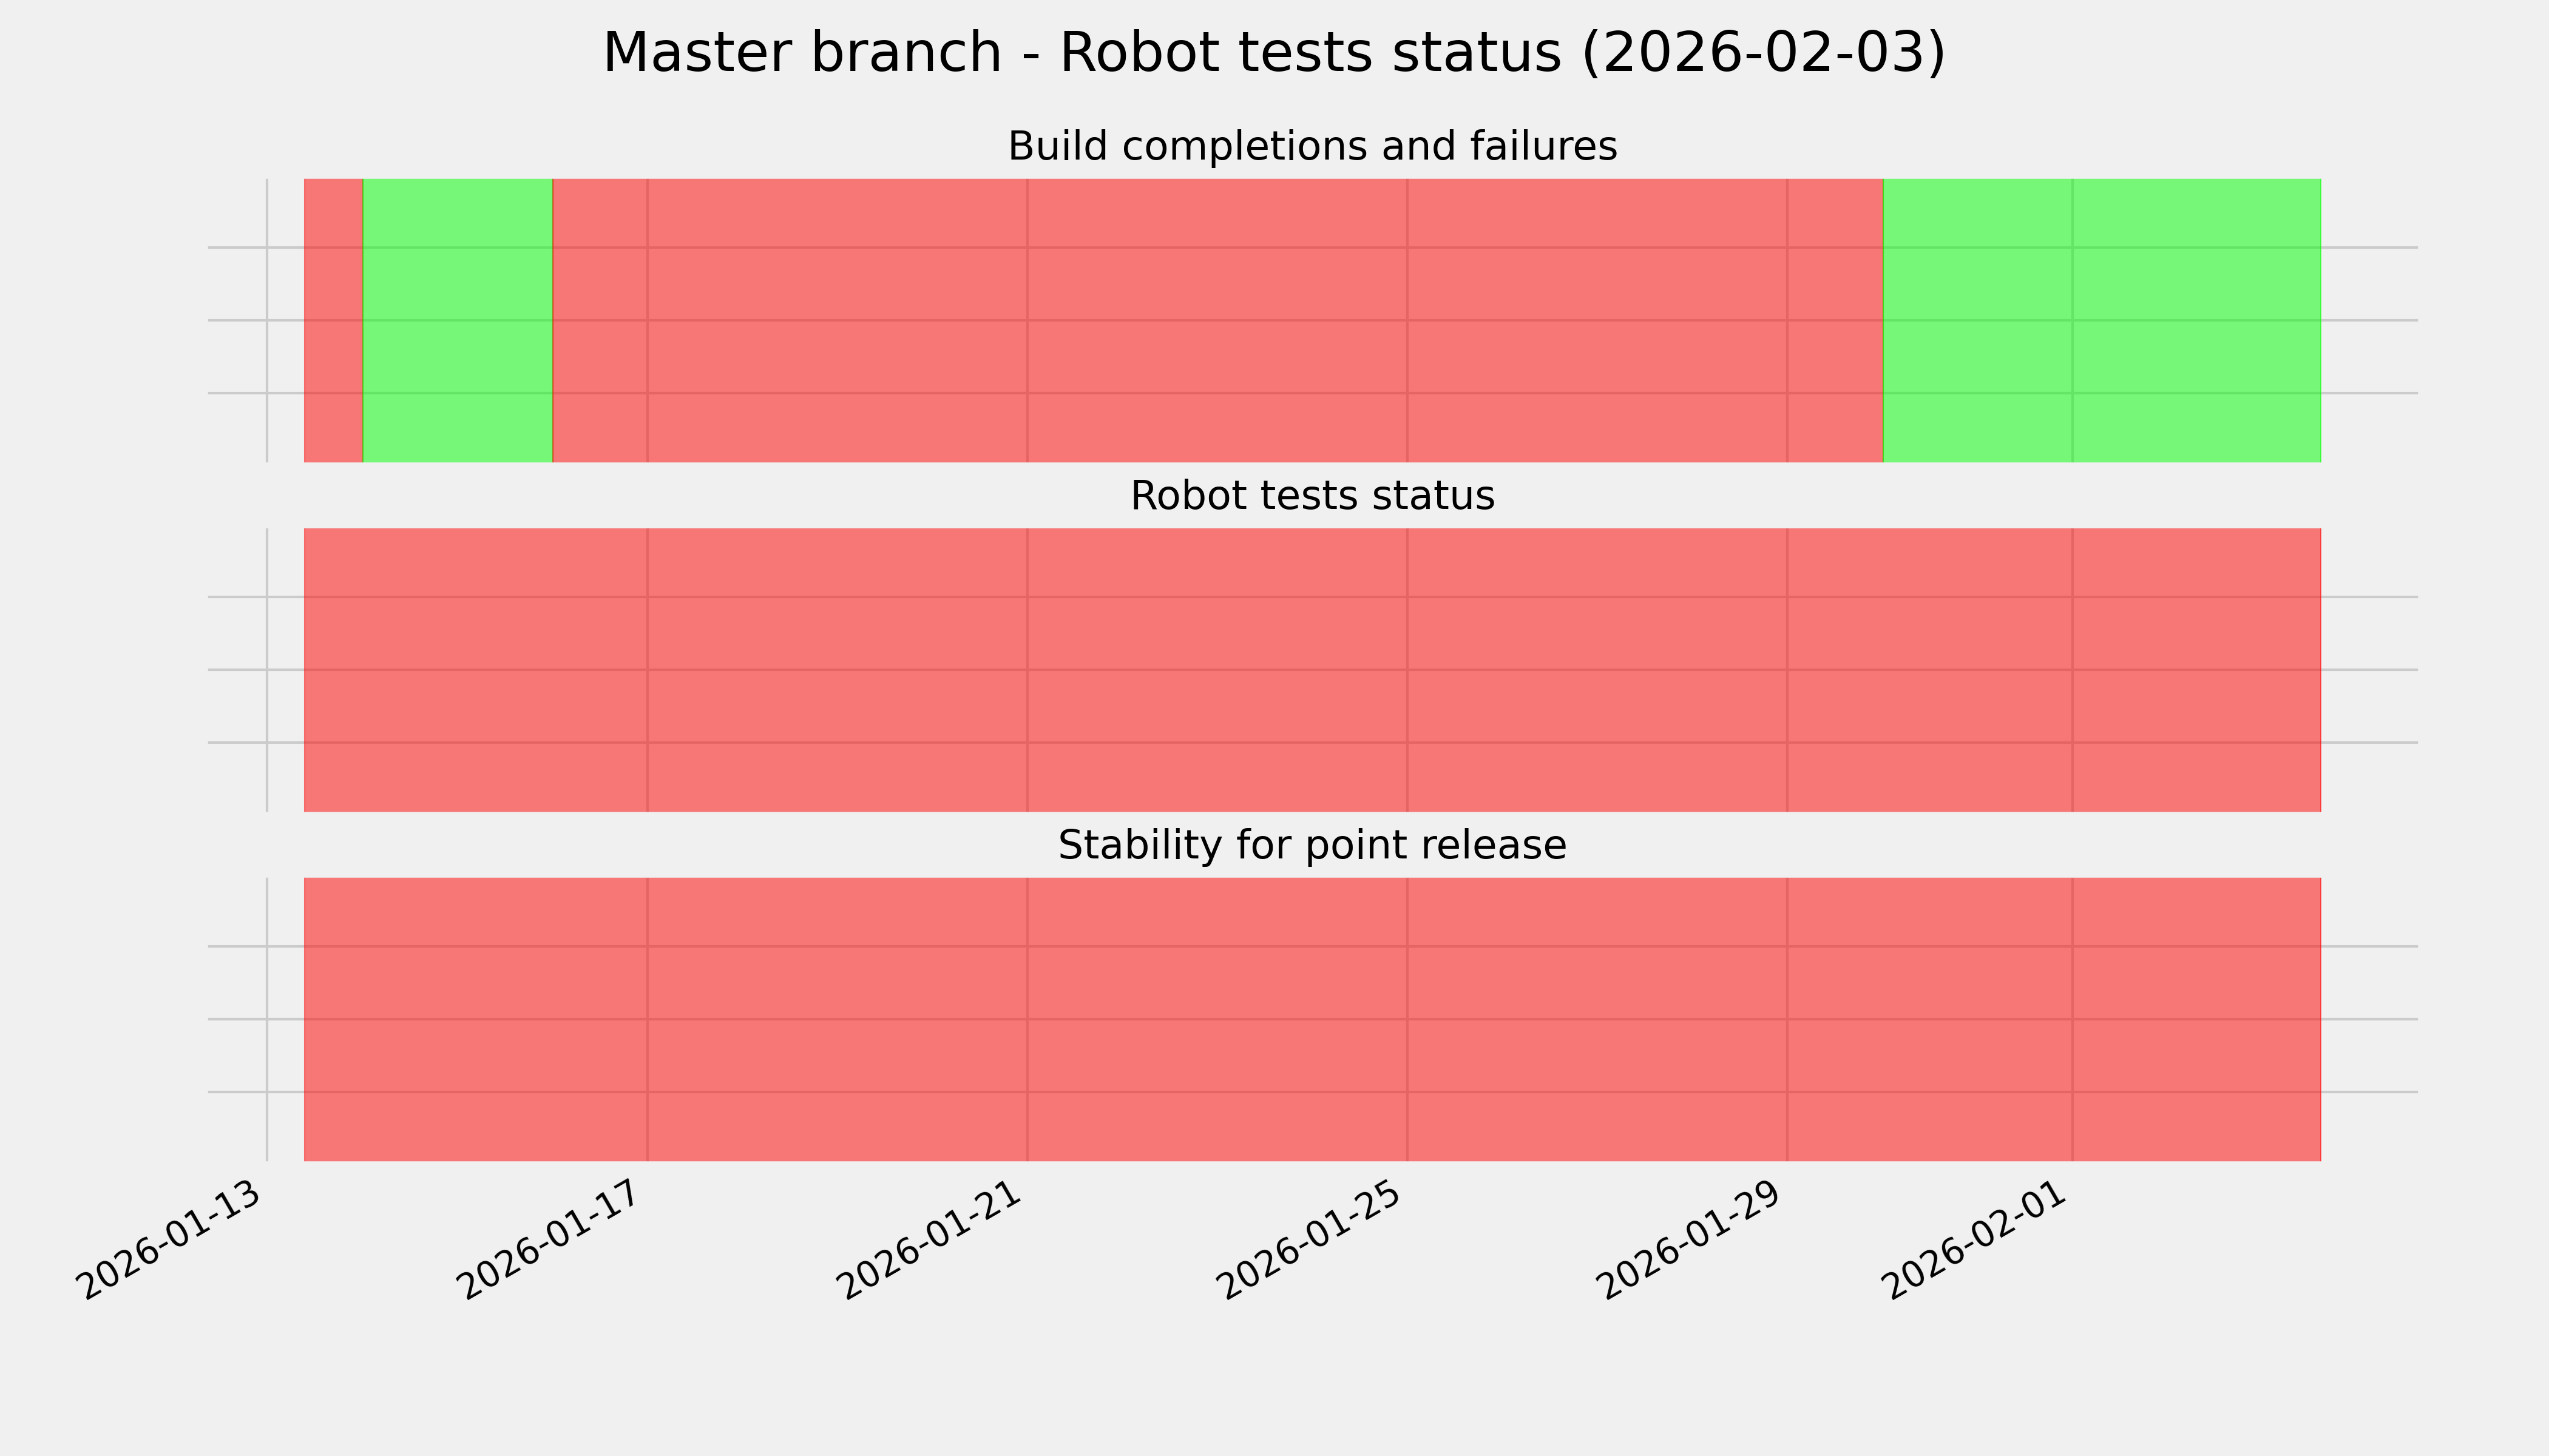This screenshot has width=2549, height=1456.
Task: Click the 'Stability for point release' subplot title
Action: 1312,845
